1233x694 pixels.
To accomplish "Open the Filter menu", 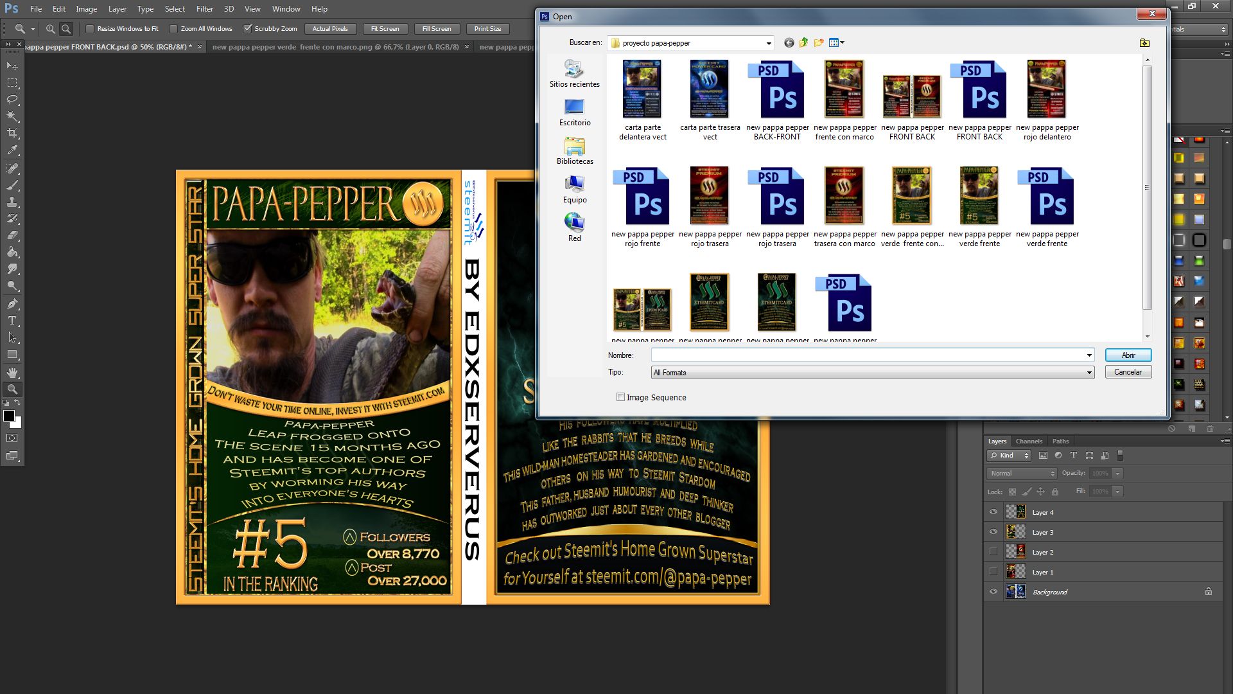I will click(204, 9).
